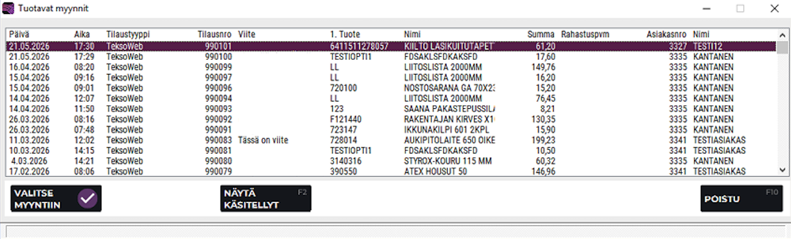
Task: Select order number 990079
Action: (x=218, y=171)
